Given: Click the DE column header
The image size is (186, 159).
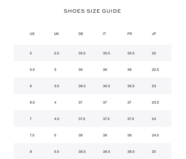Looking at the screenshot, I should tap(81, 34).
